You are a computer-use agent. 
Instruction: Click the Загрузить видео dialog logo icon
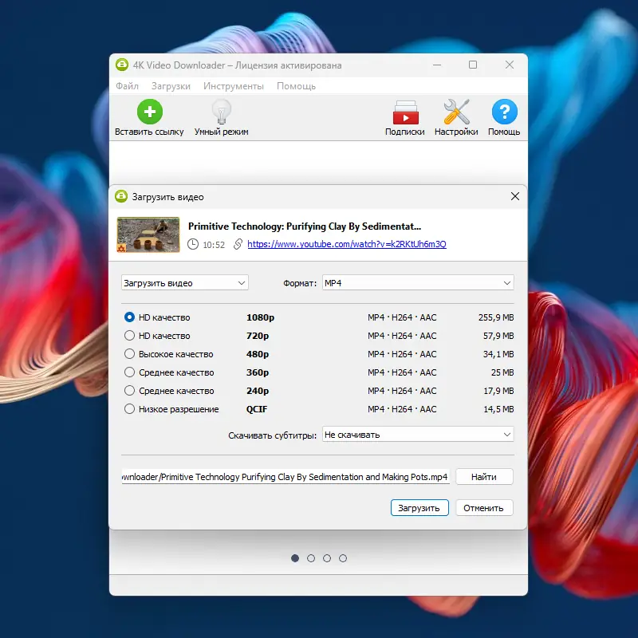tap(121, 196)
